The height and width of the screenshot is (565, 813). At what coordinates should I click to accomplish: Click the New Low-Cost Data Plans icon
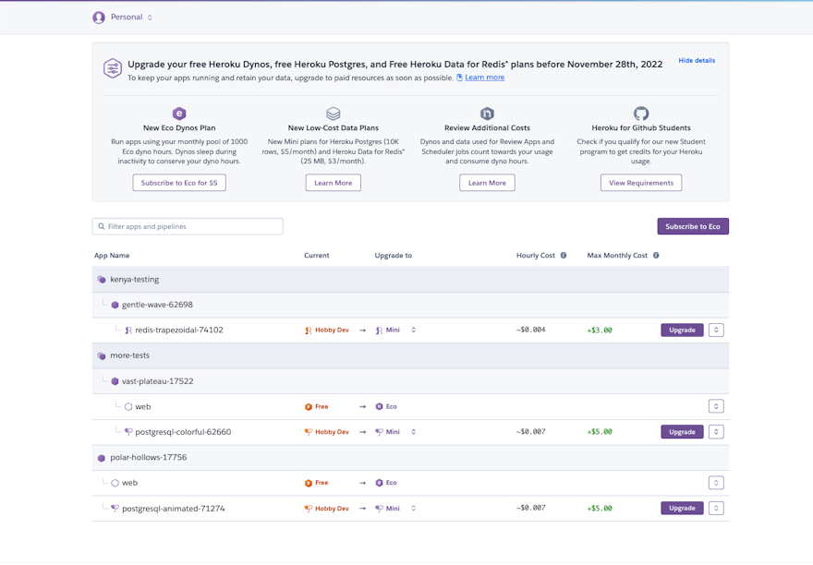(x=333, y=114)
